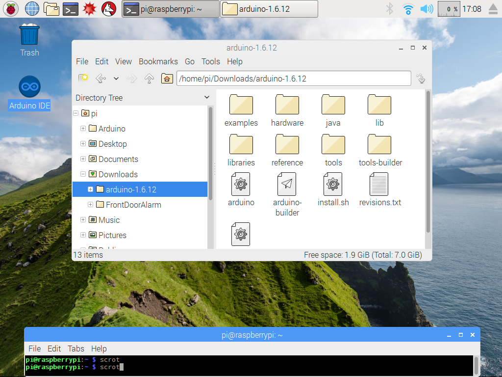Go to the home folder

(x=167, y=78)
